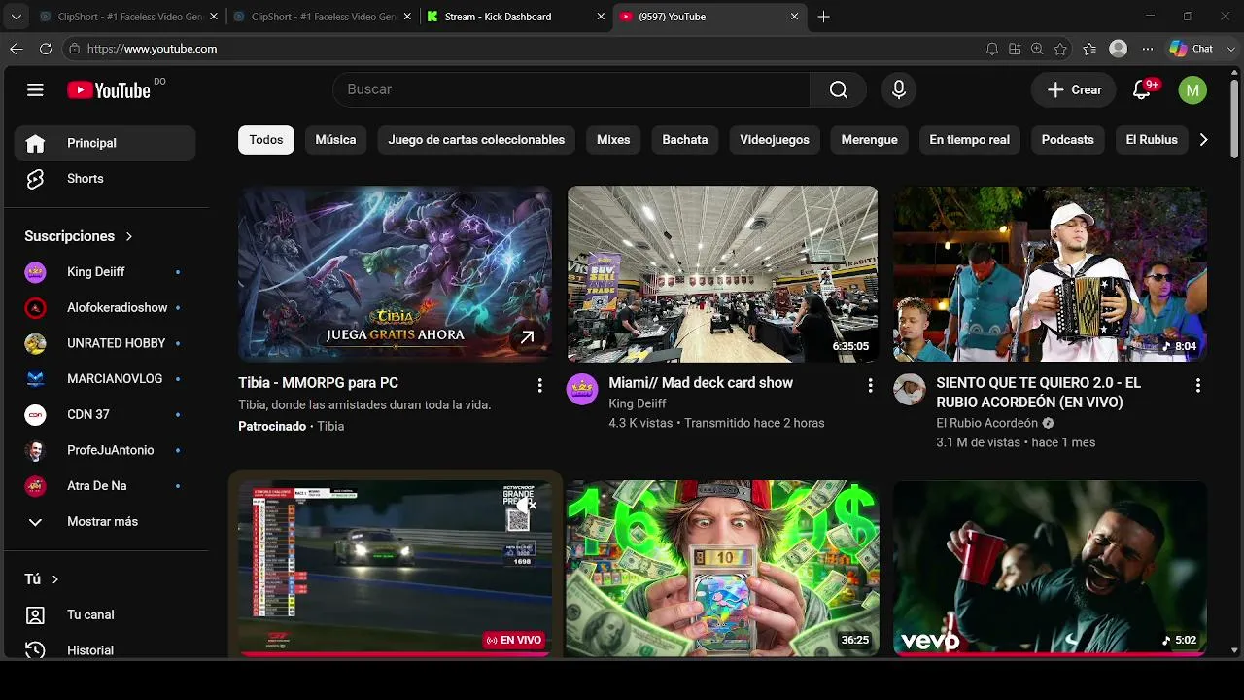Unmute the live racing video preview
Screen dimensions: 1244x700
pos(527,505)
